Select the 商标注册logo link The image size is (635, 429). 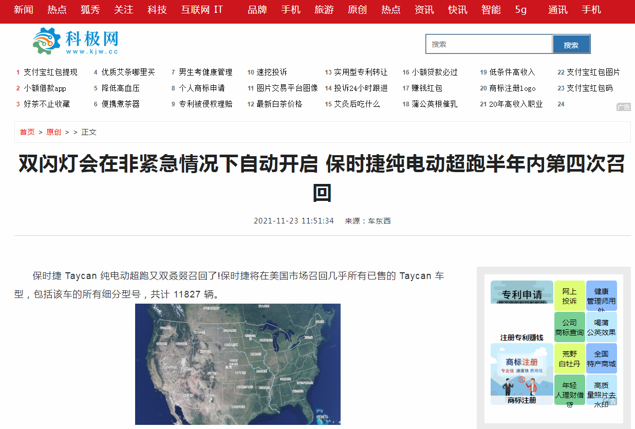point(513,88)
